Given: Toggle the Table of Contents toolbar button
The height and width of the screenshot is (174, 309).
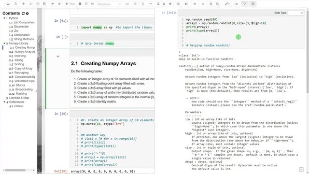Looking at the screenshot, I should [x=253, y=4].
